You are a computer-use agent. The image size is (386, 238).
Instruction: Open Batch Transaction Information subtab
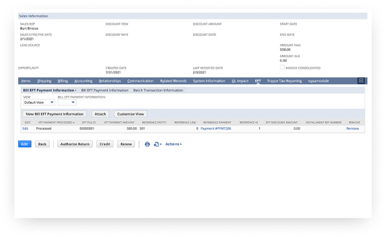(x=158, y=90)
